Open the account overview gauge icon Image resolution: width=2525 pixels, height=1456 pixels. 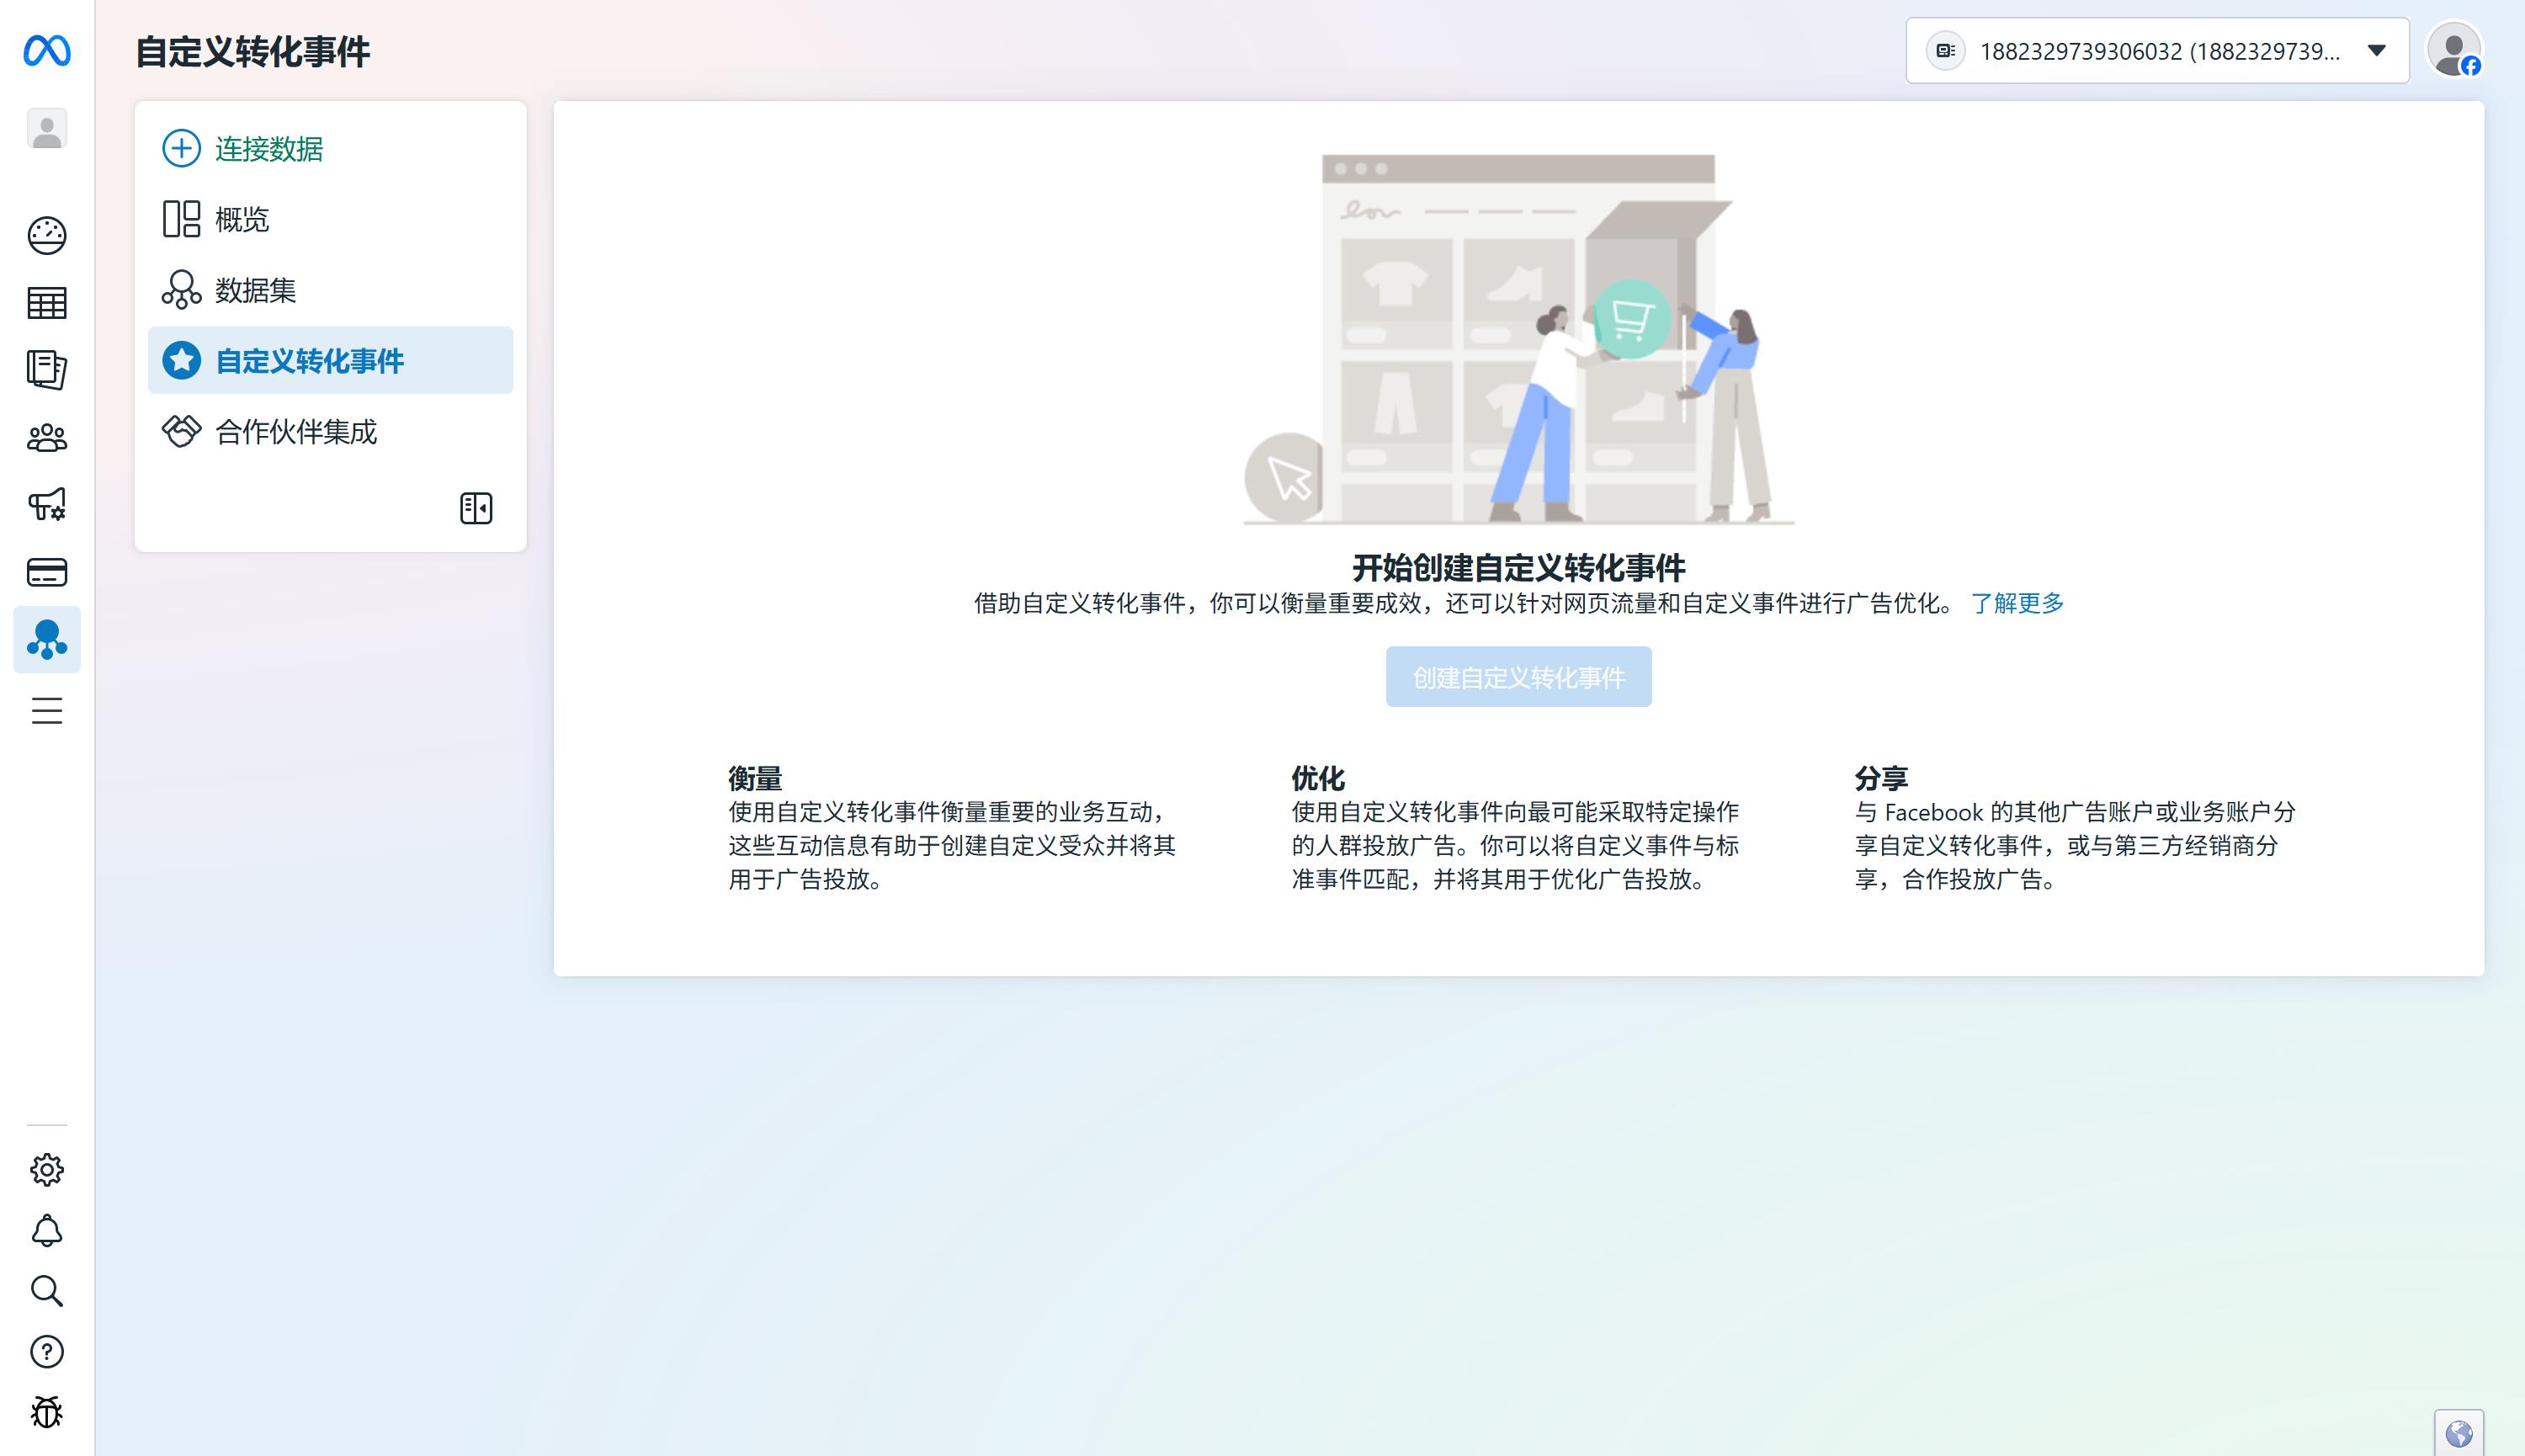[47, 235]
